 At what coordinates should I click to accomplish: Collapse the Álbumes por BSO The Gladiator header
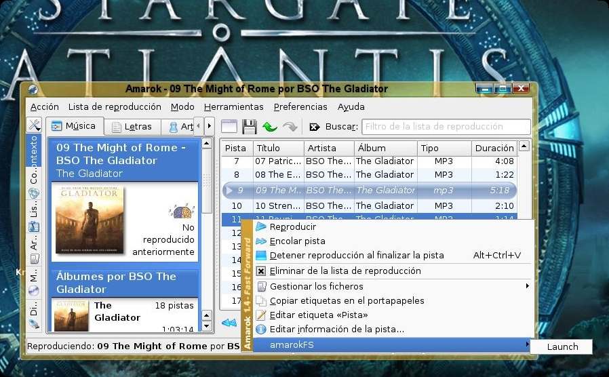125,283
